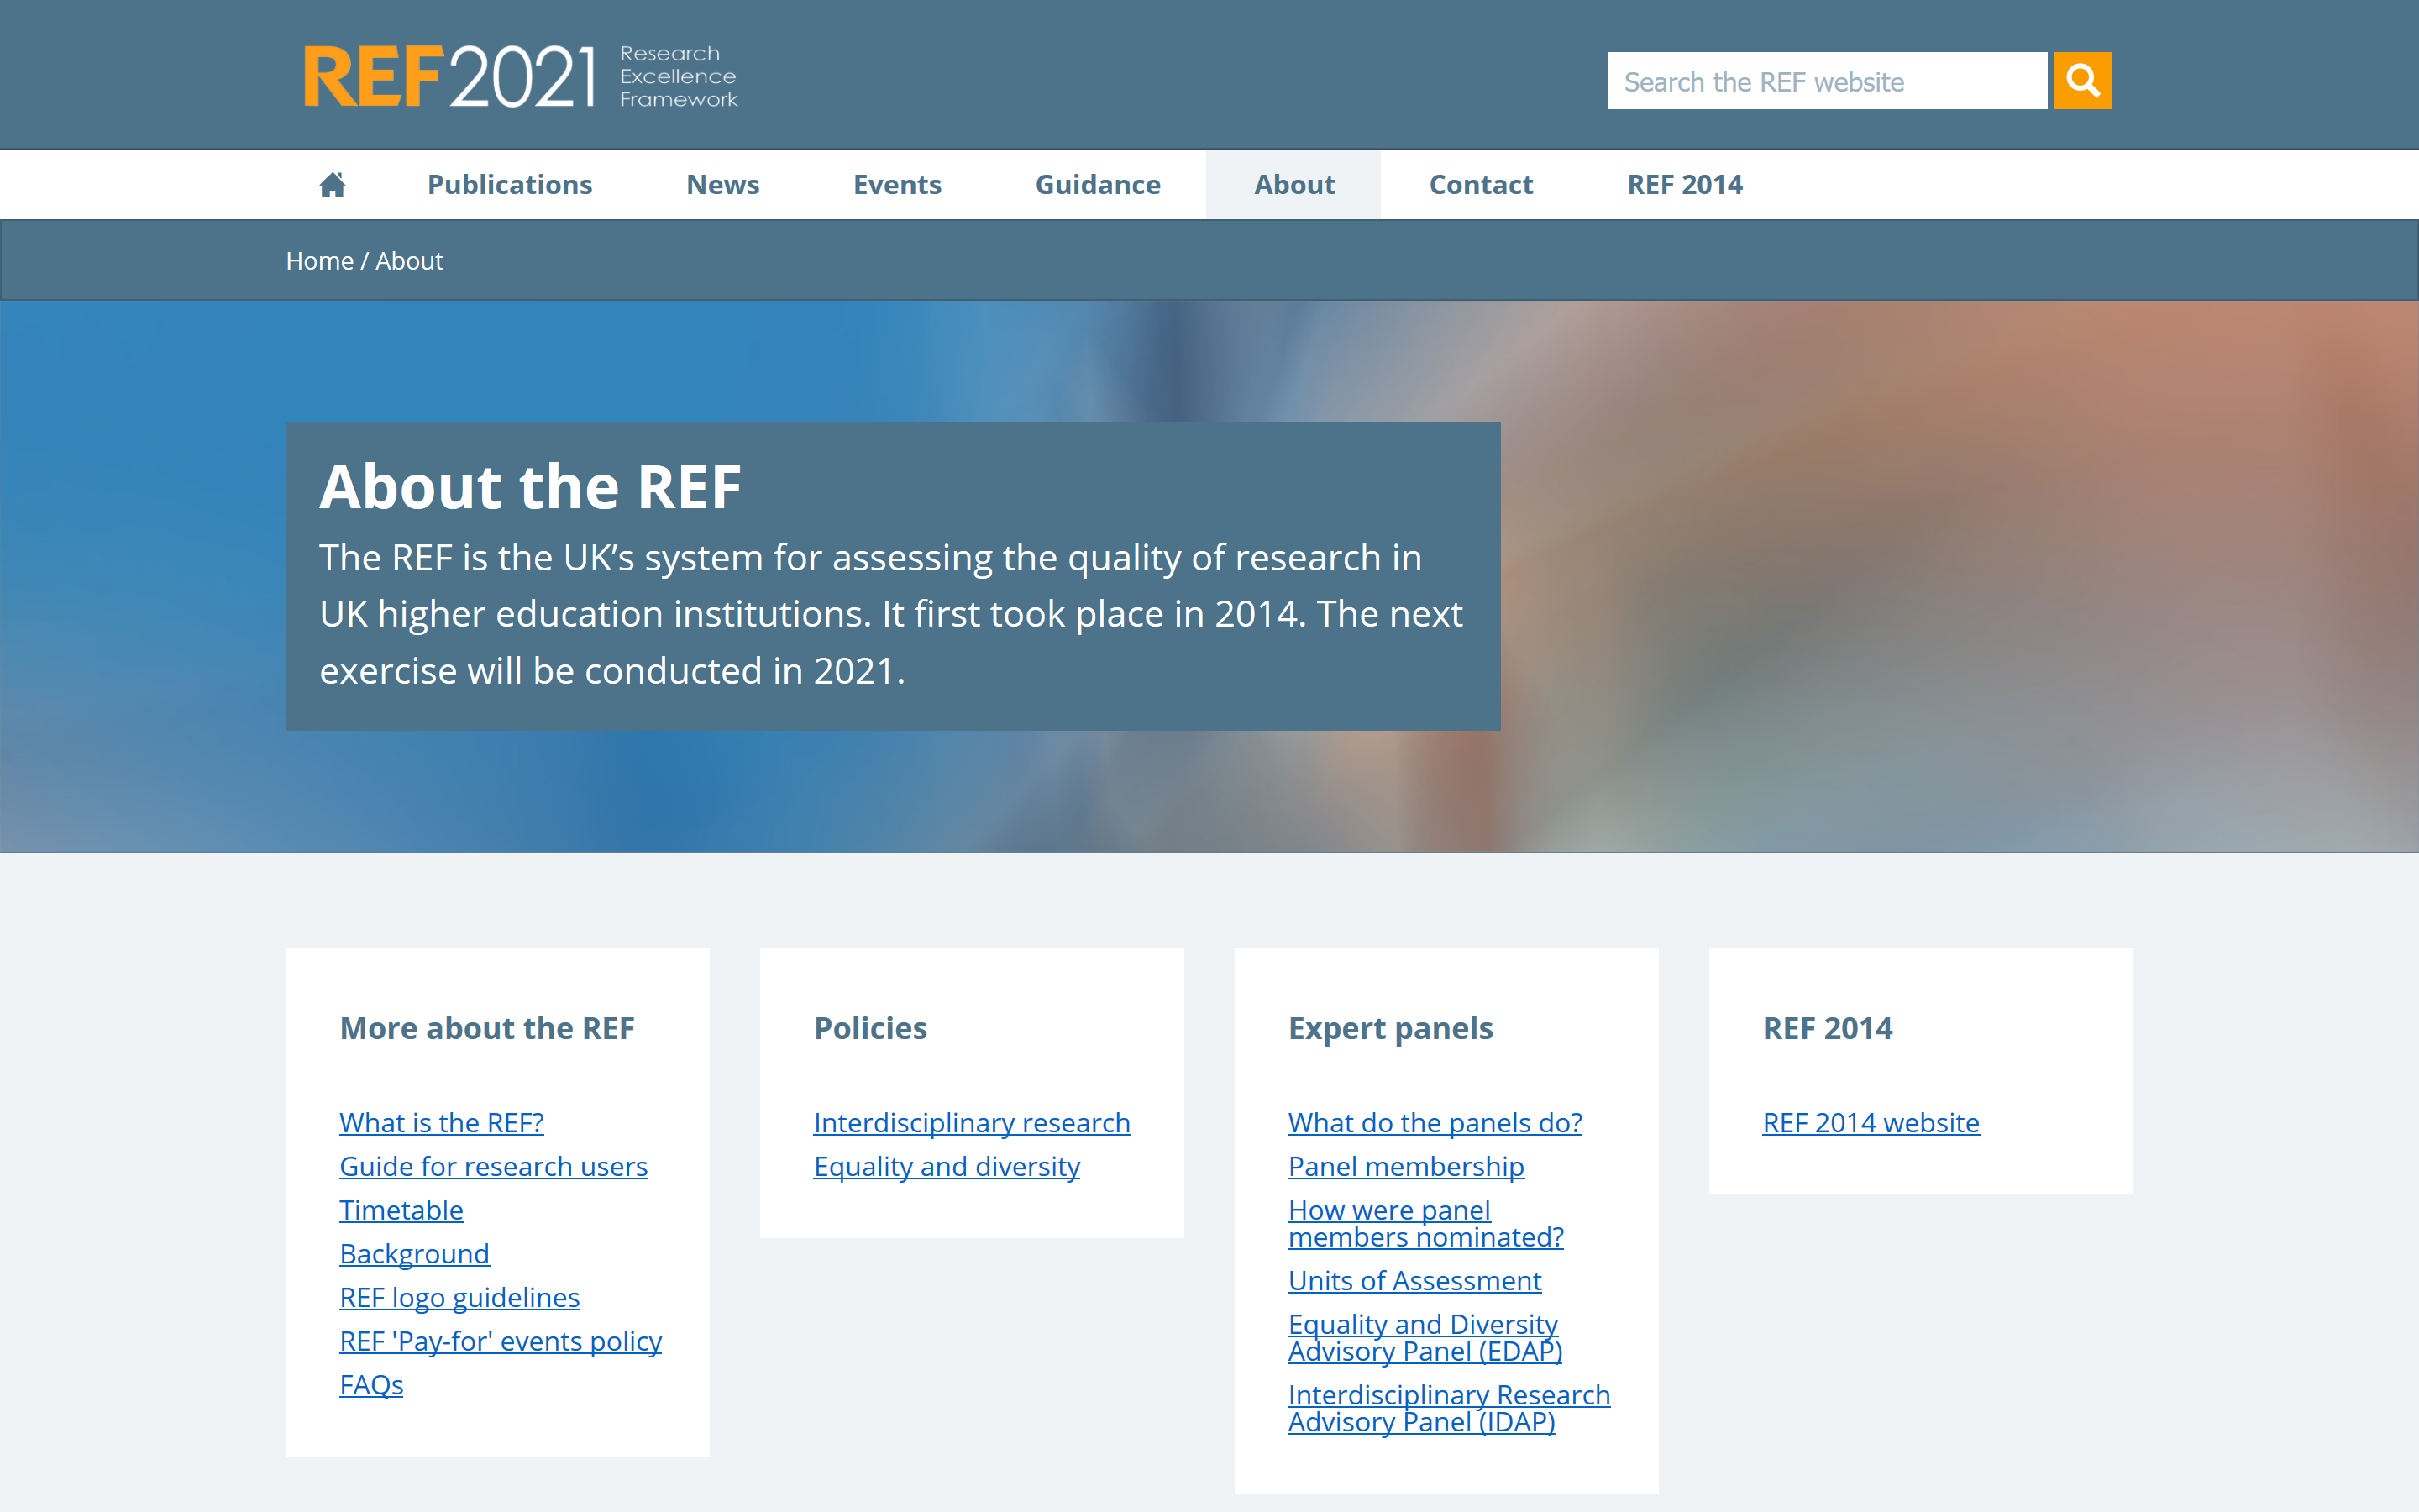Click the REF2021 home logo icon
Screen dimensions: 2419x1512
pyautogui.click(x=521, y=73)
